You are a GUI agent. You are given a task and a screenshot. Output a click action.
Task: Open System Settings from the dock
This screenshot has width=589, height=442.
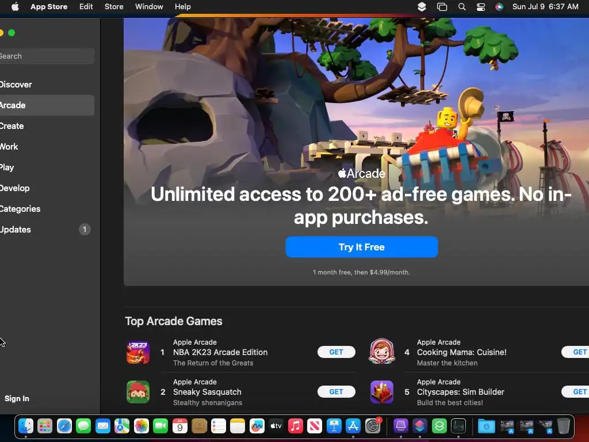tap(373, 426)
